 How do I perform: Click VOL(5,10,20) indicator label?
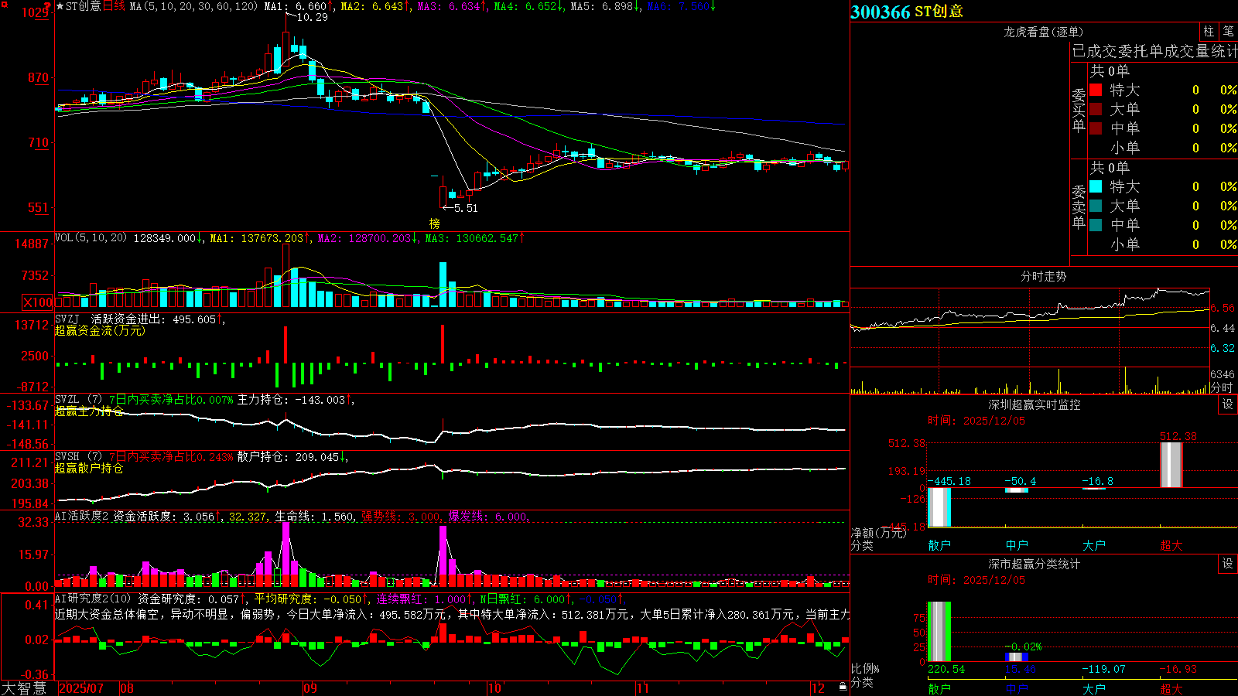(91, 238)
